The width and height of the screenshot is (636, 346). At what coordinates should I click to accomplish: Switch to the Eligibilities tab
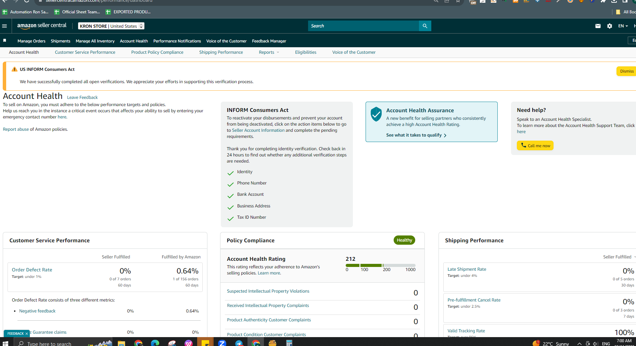click(x=306, y=52)
